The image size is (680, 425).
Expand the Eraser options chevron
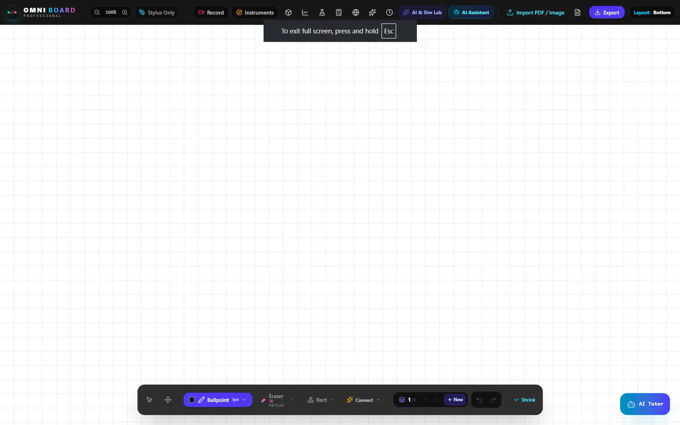click(x=292, y=400)
